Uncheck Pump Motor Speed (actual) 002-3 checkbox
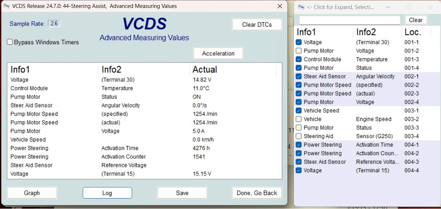Screen dimensions: 441x209 point(299,94)
